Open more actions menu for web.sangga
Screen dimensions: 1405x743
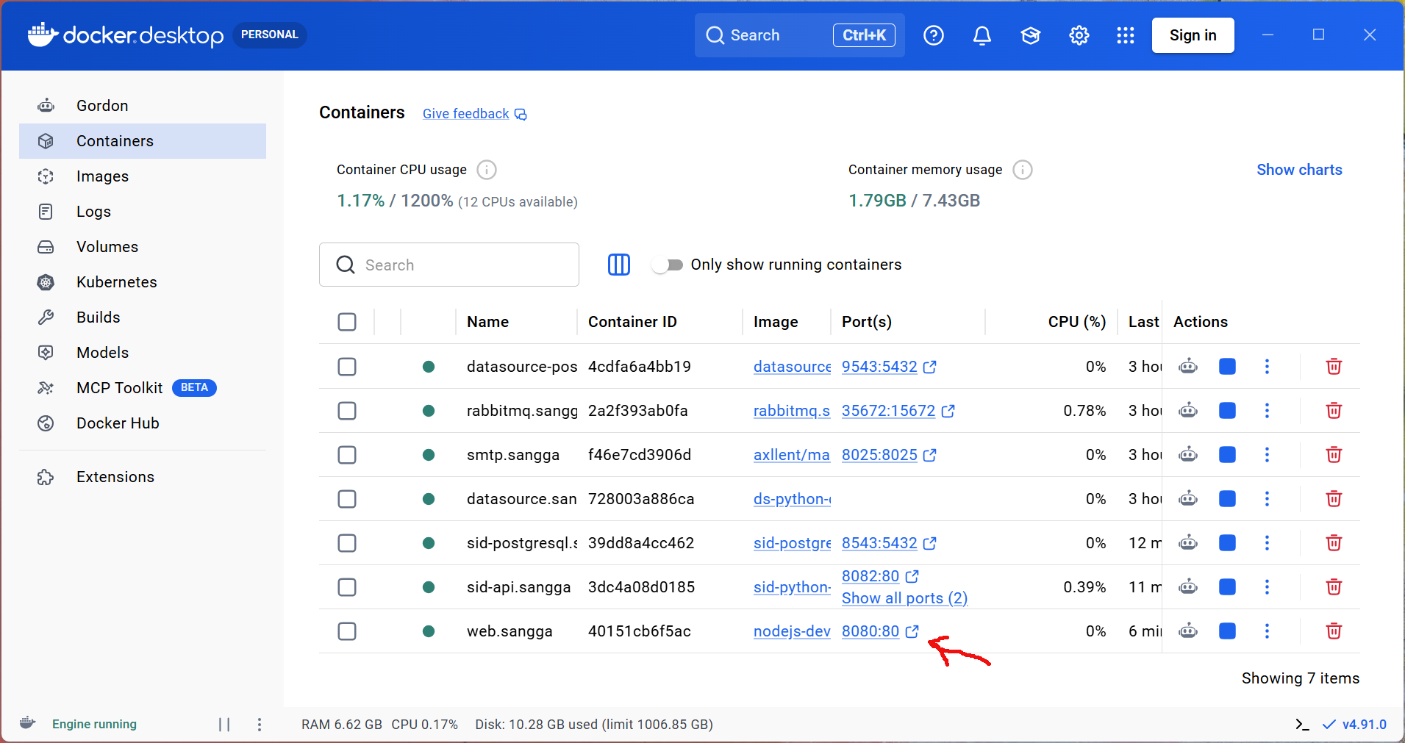[x=1267, y=631]
